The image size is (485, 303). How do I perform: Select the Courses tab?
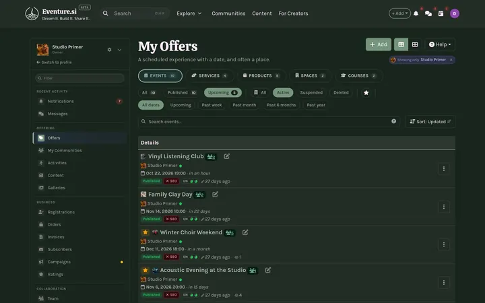[358, 75]
